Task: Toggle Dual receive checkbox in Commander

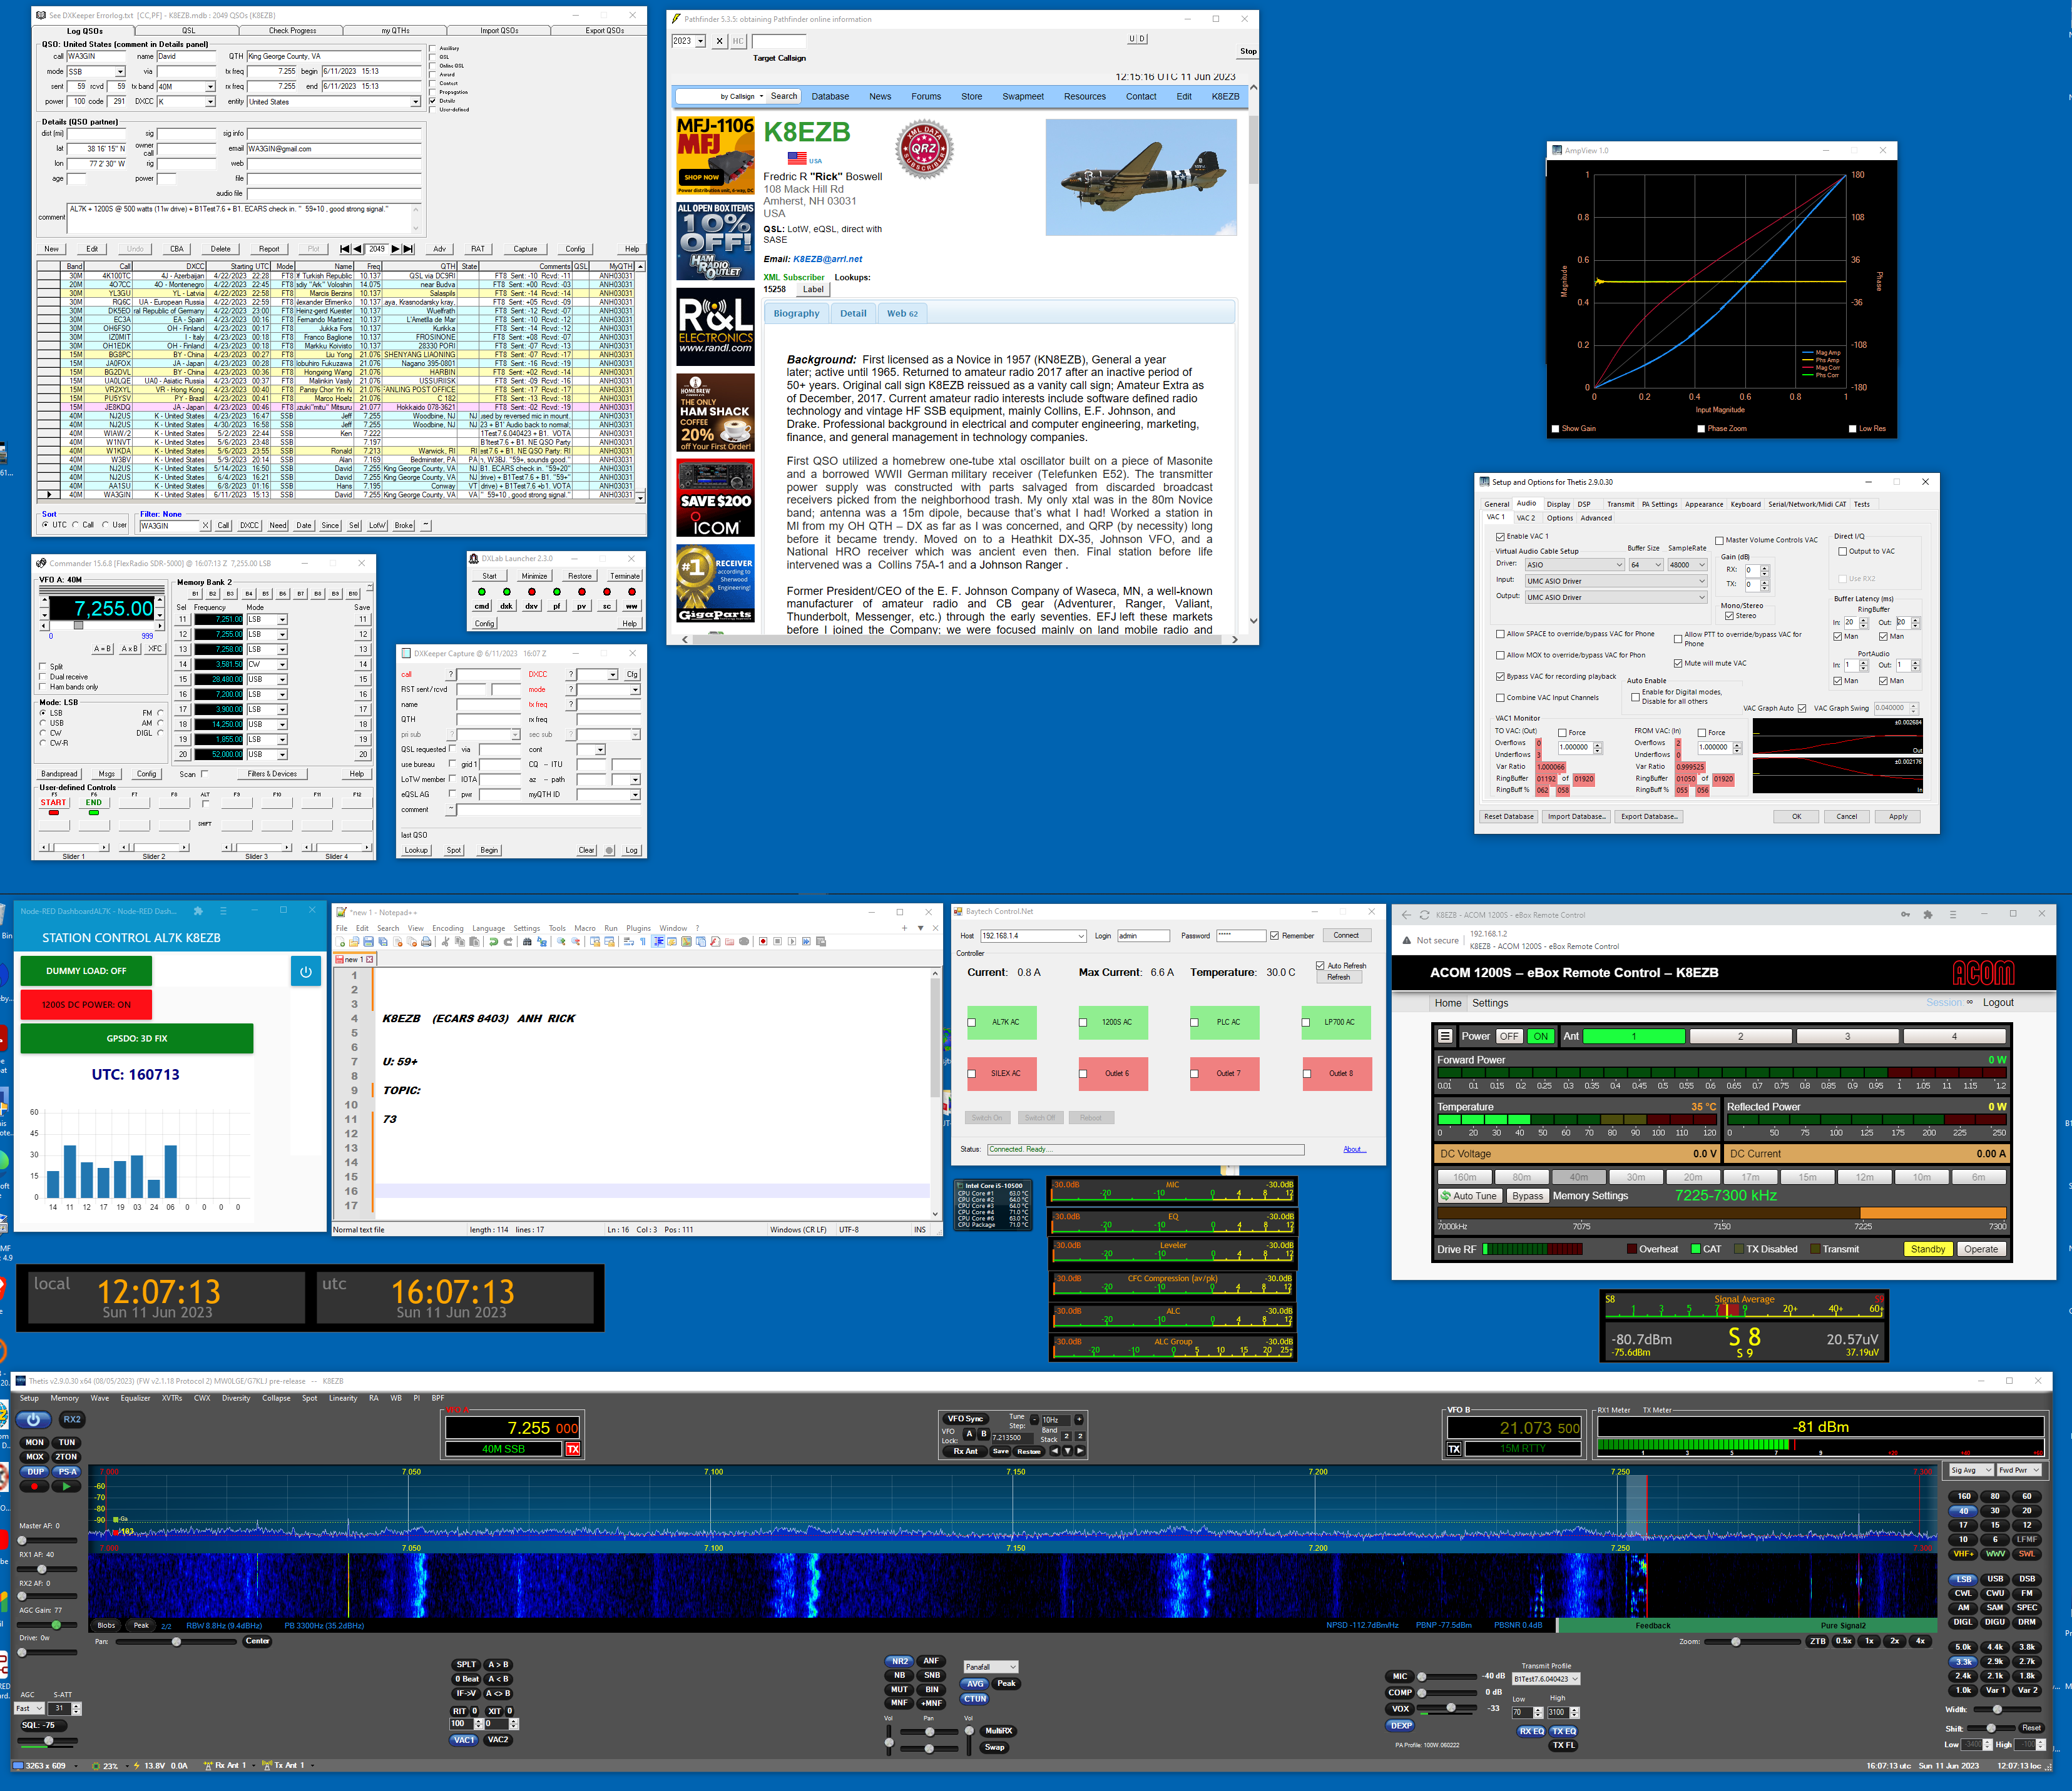Action: (42, 677)
